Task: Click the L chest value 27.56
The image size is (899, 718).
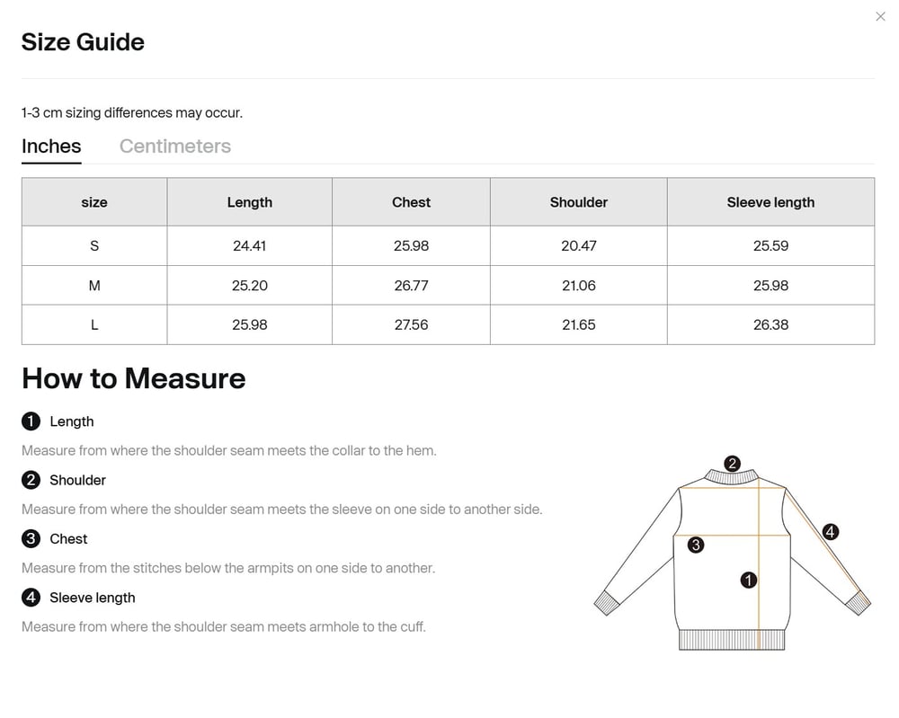Action: point(411,324)
